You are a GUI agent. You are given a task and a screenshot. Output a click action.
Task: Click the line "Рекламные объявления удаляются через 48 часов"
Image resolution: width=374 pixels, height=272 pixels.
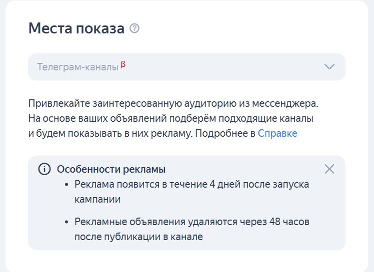(192, 222)
